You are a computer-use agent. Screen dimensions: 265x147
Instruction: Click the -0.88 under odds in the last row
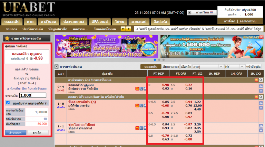(x=188, y=139)
